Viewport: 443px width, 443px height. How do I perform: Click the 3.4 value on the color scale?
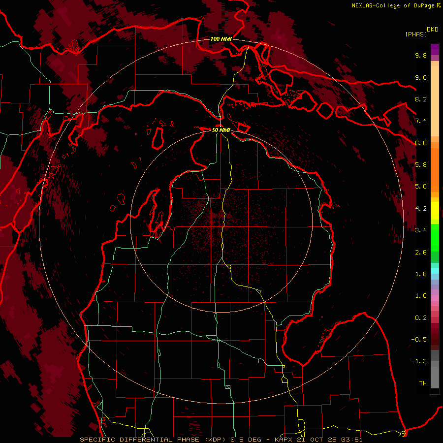point(421,230)
